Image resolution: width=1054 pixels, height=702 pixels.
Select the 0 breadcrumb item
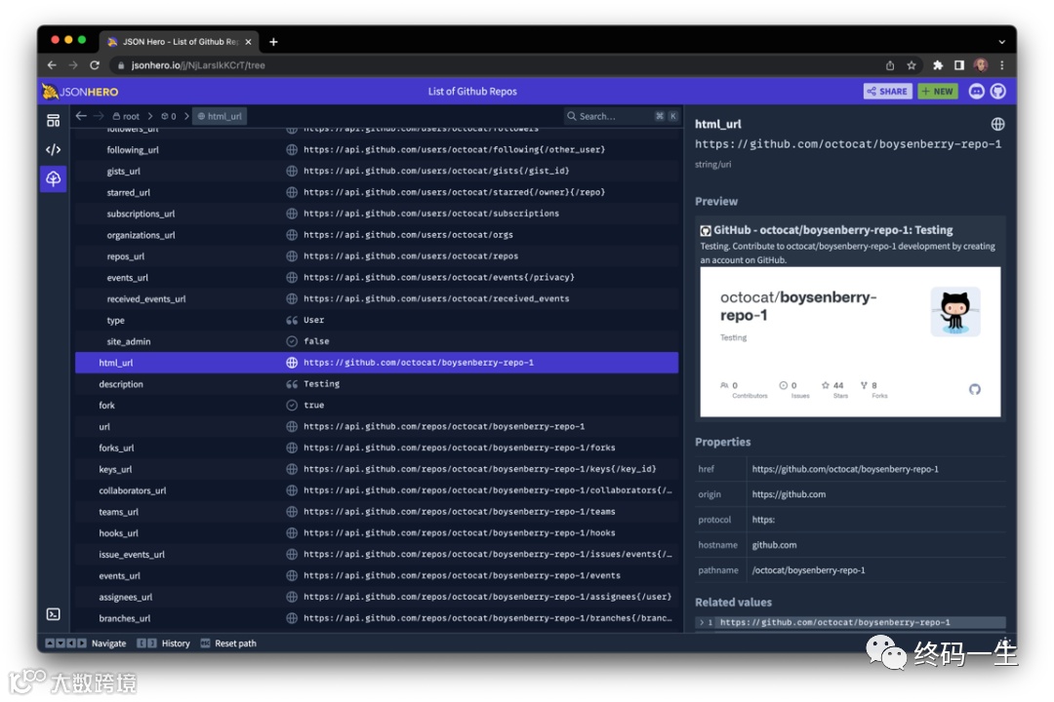pyautogui.click(x=168, y=116)
